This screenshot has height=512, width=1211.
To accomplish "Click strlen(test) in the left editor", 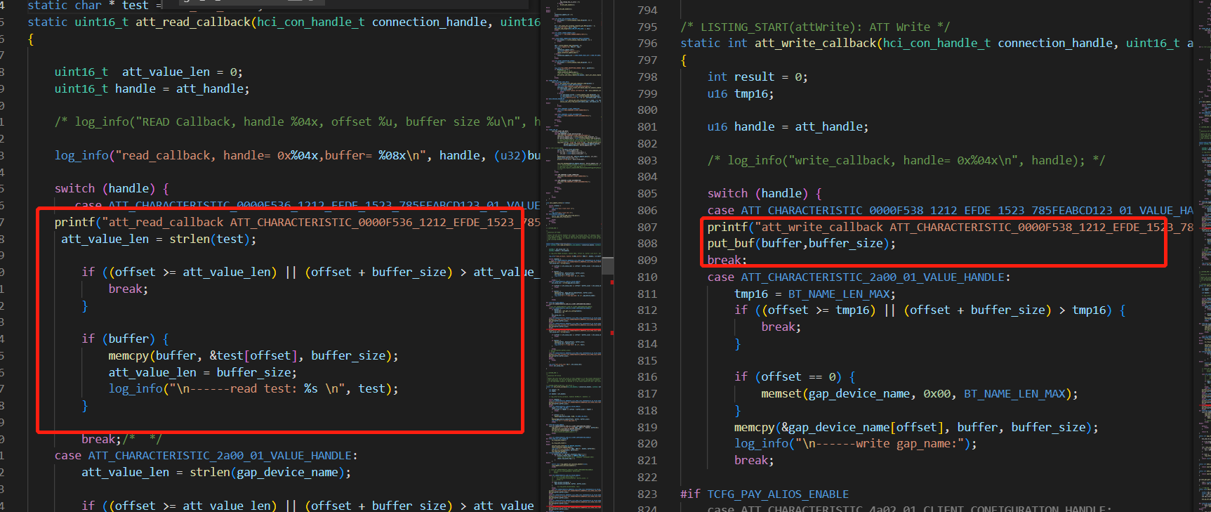I will tap(210, 239).
